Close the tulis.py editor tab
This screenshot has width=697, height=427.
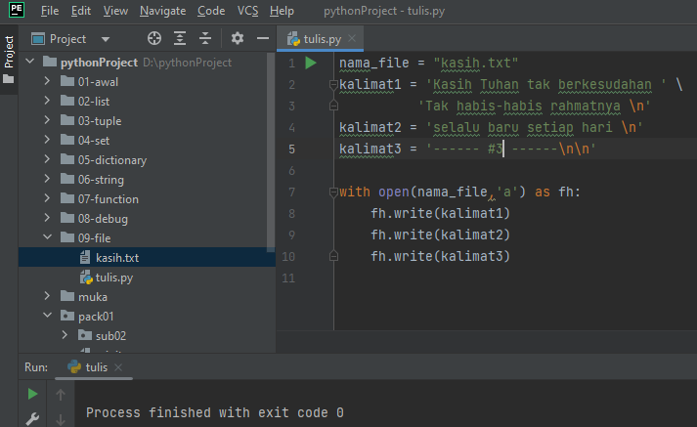(x=352, y=38)
